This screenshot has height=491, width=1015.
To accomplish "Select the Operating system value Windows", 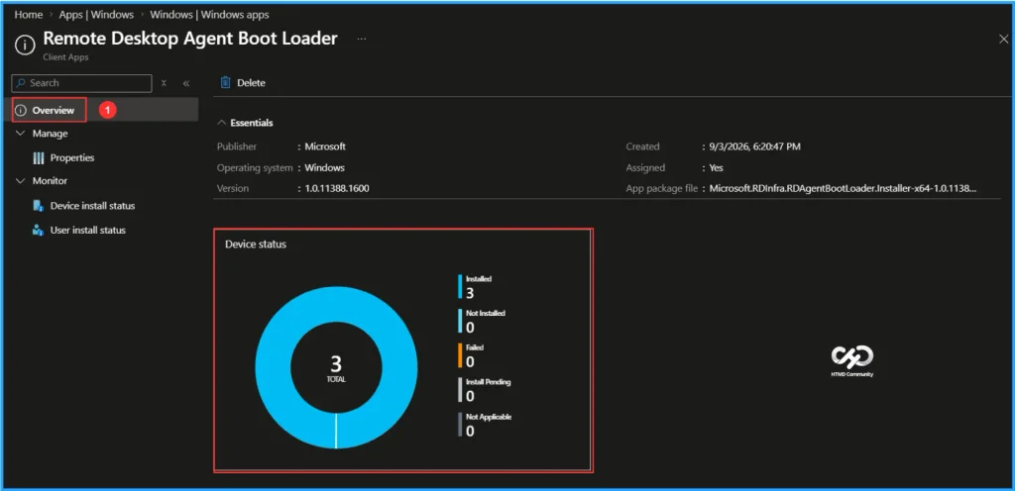I will (324, 167).
